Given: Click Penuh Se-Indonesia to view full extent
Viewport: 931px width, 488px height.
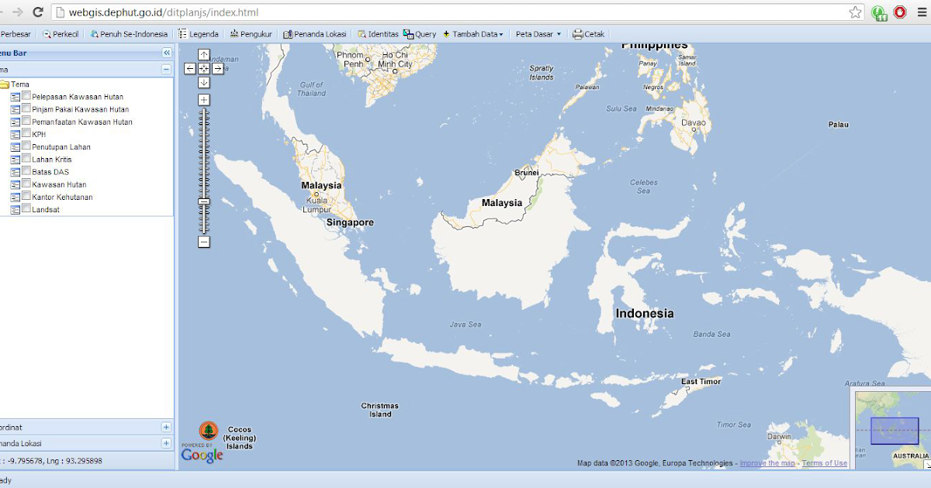Looking at the screenshot, I should click(130, 33).
